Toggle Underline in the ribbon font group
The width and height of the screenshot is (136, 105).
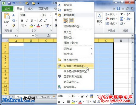point(32,21)
